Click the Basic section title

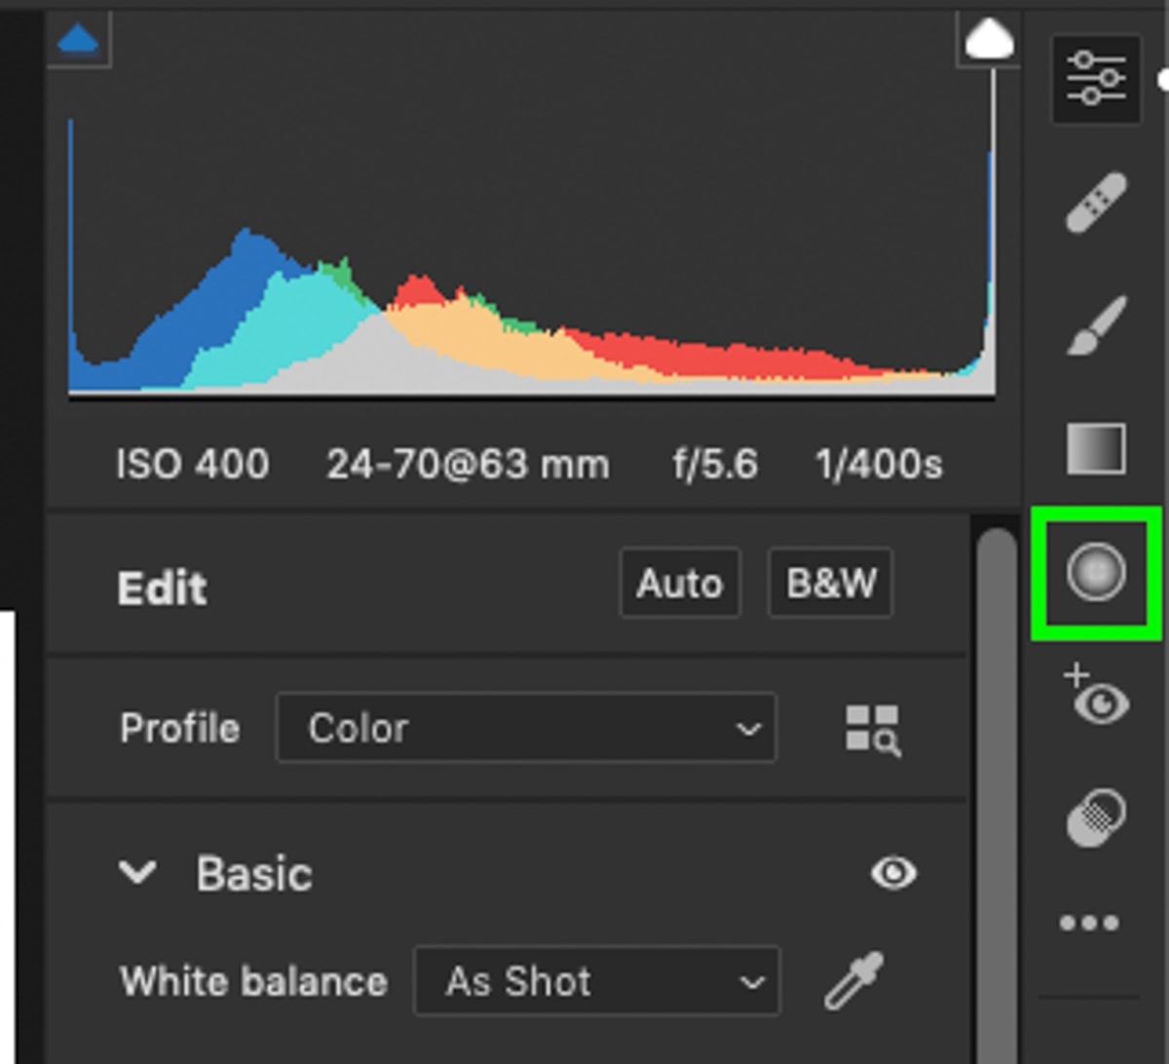pyautogui.click(x=254, y=874)
